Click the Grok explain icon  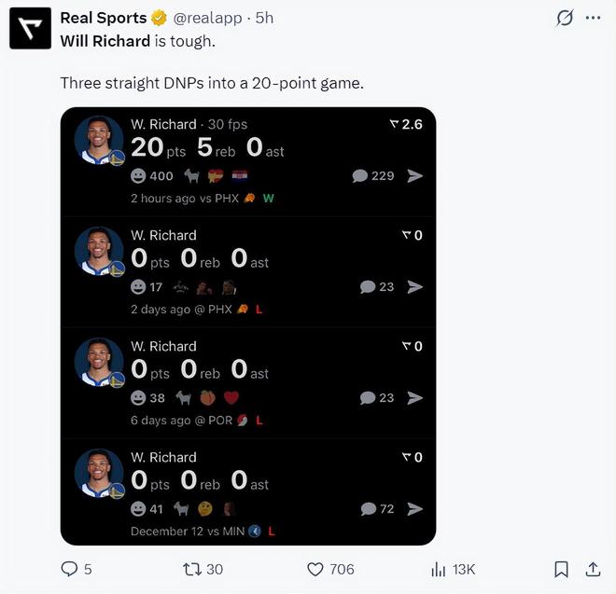564,18
